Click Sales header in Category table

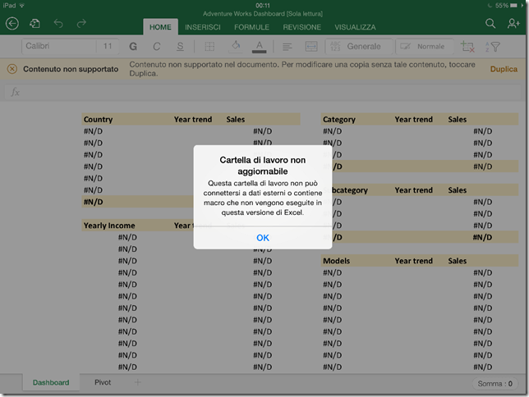(x=458, y=119)
